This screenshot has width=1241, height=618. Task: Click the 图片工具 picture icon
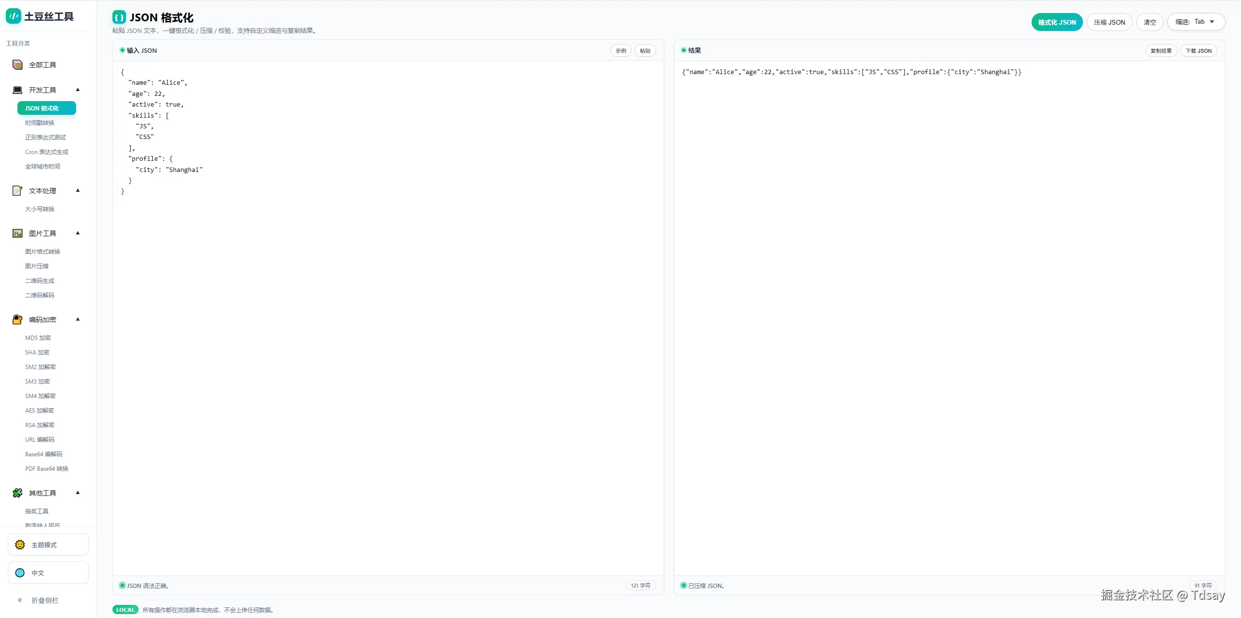tap(17, 233)
